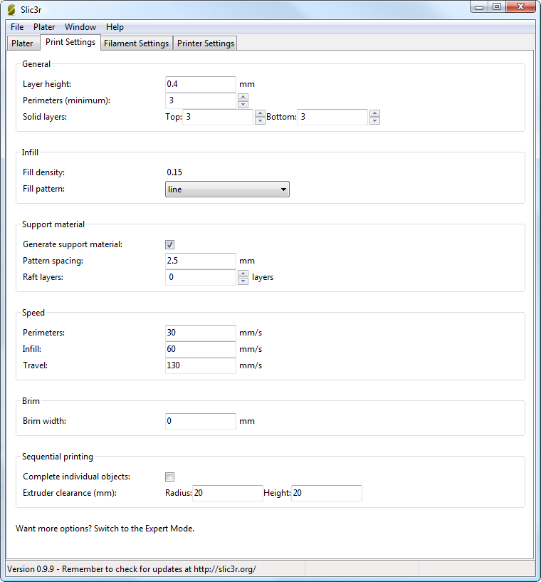541x582 pixels.
Task: Open the Plater menu
Action: point(44,27)
